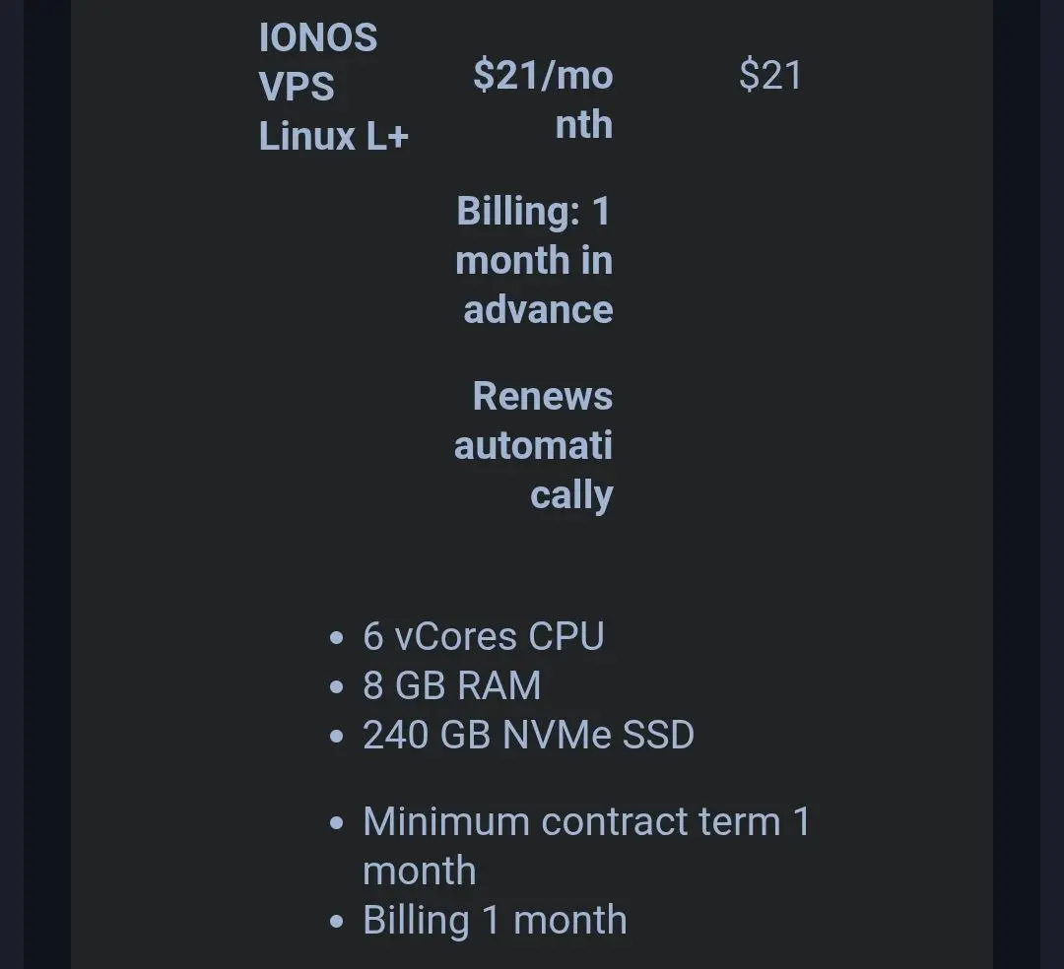Click the bullet before 8 GB RAM
The image size is (1064, 969).
[x=337, y=687]
